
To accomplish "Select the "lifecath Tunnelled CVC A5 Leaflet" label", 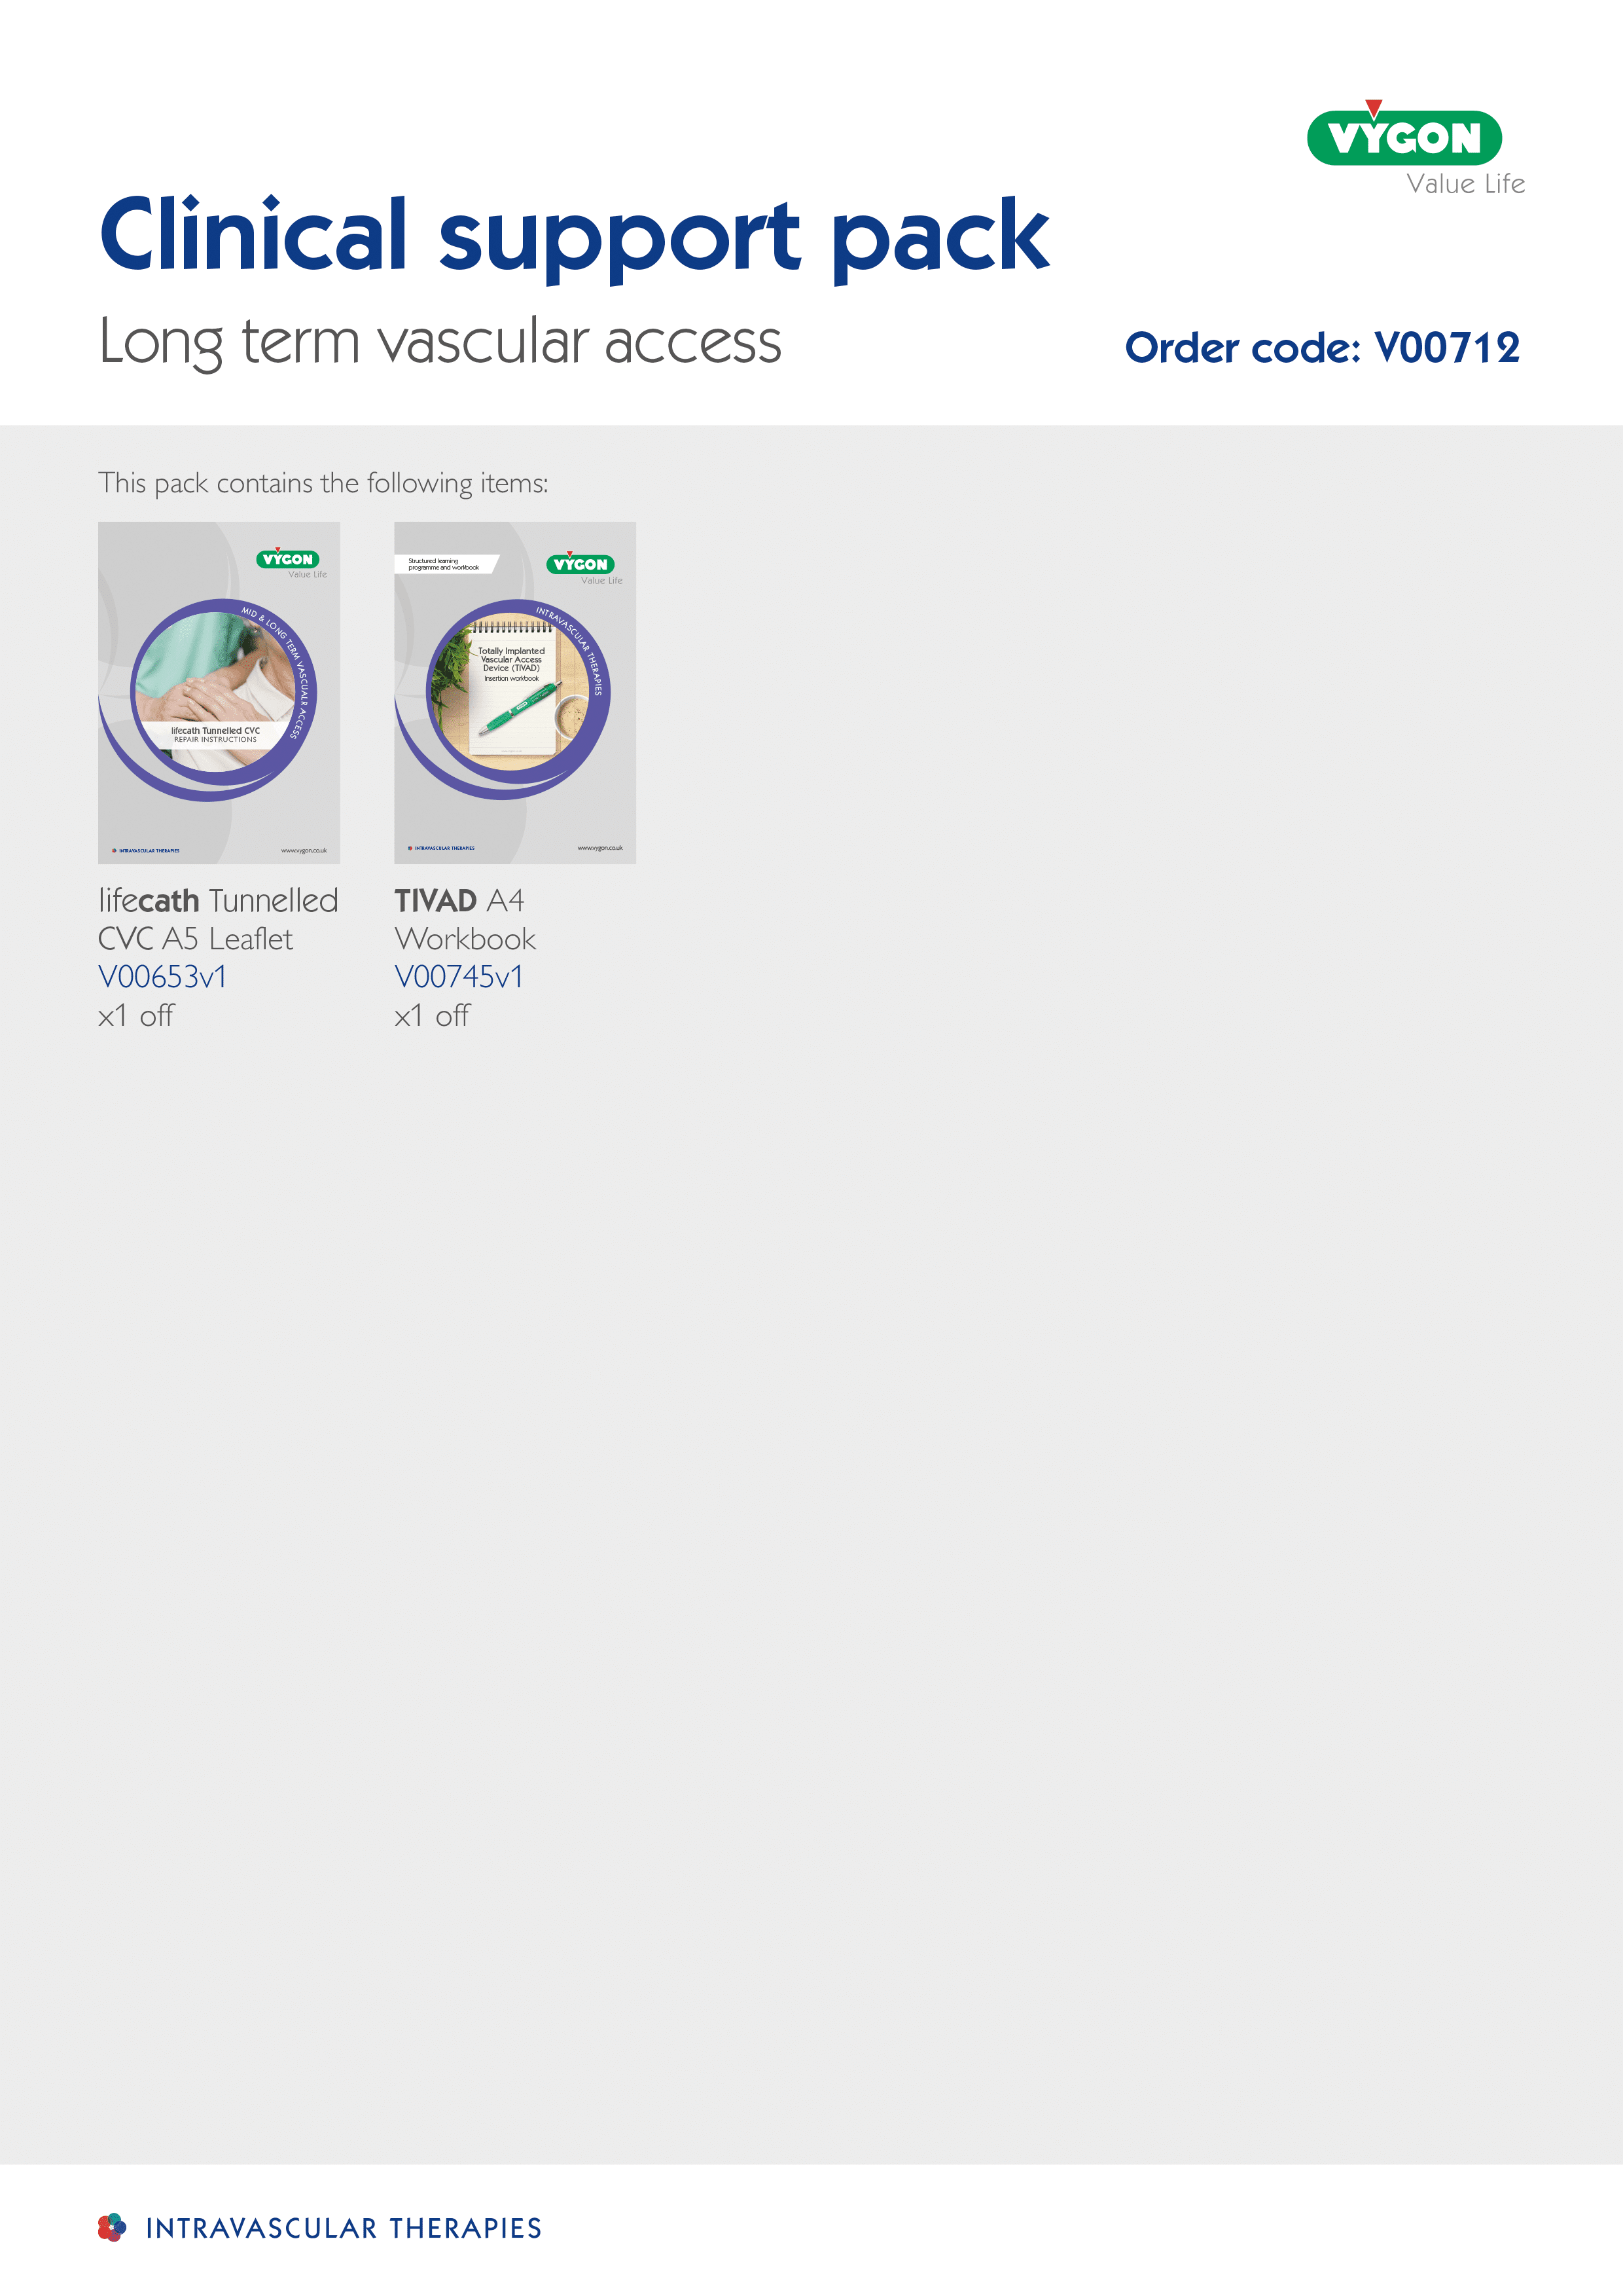I will tap(218, 919).
